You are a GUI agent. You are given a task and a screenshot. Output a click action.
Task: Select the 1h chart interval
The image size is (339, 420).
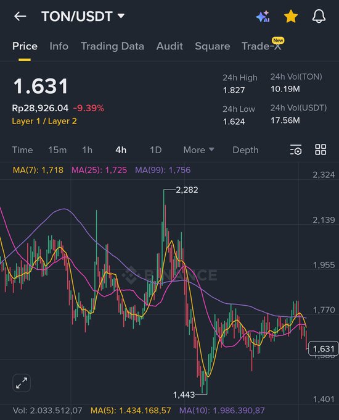88,150
